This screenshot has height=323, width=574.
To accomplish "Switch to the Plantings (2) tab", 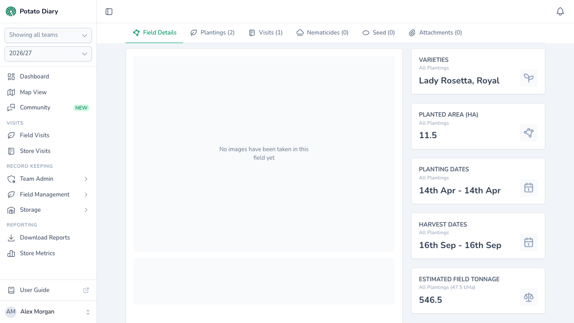I will (213, 33).
